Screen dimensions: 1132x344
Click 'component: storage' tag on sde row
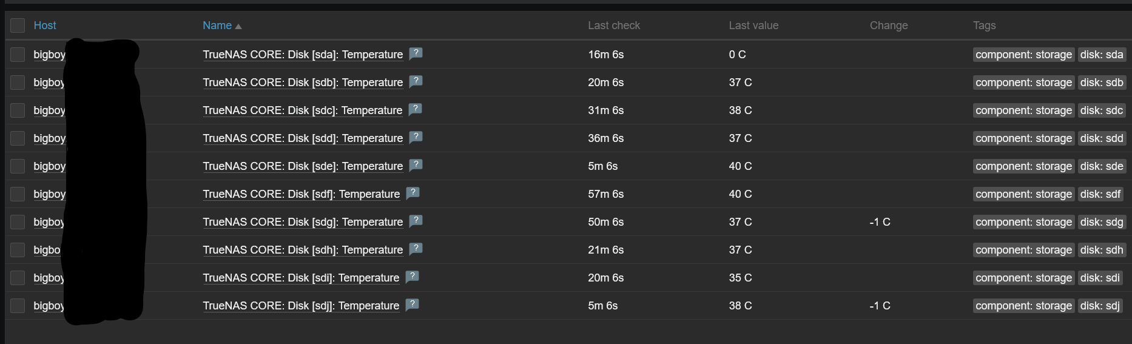1023,166
